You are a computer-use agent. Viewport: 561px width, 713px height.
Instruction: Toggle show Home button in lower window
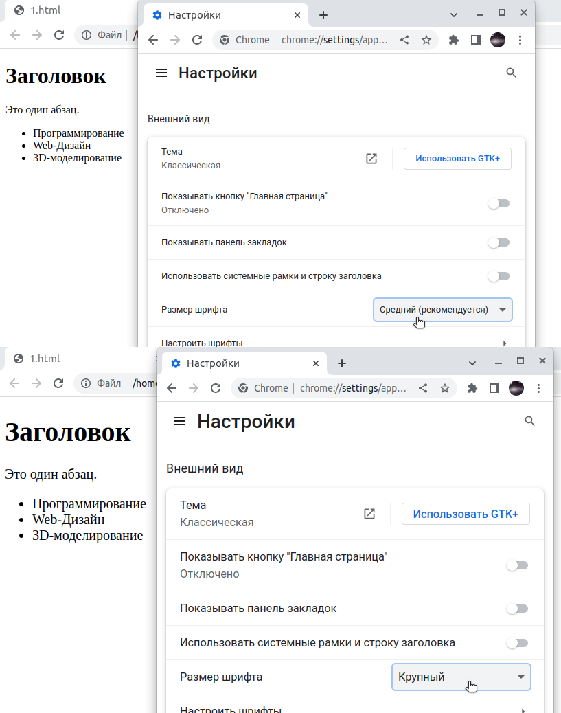[517, 565]
